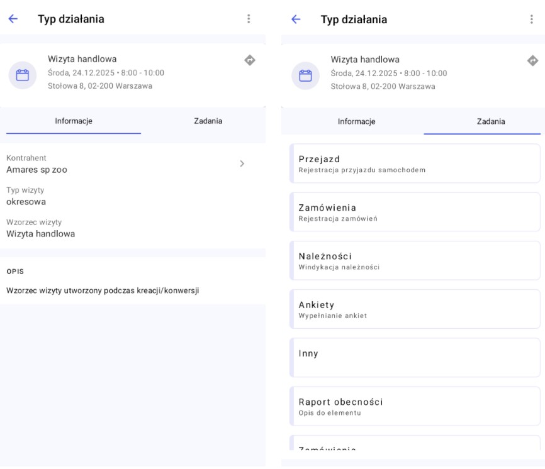Select the Inny task card

[x=415, y=357]
